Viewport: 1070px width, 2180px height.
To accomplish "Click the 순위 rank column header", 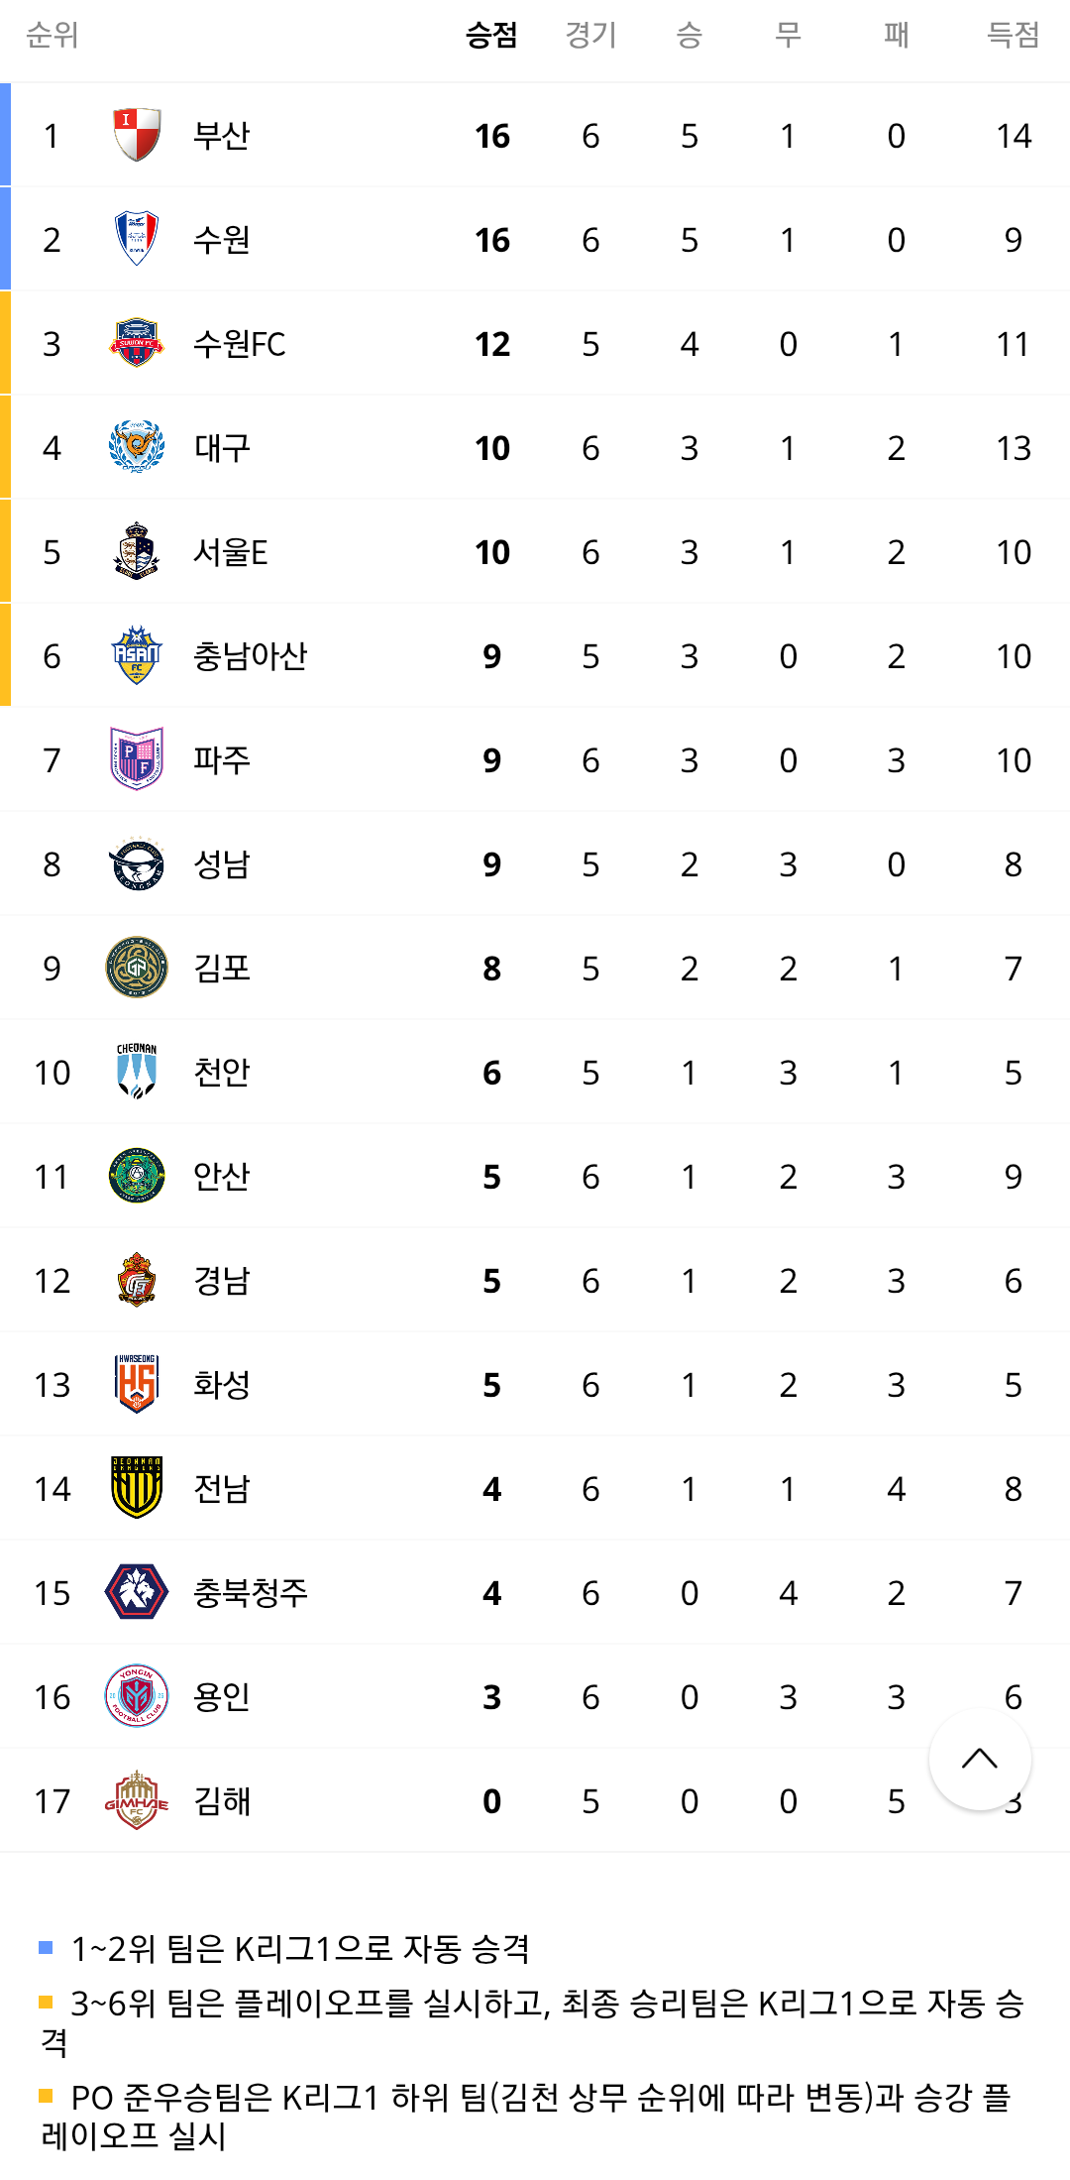I will 52,36.
